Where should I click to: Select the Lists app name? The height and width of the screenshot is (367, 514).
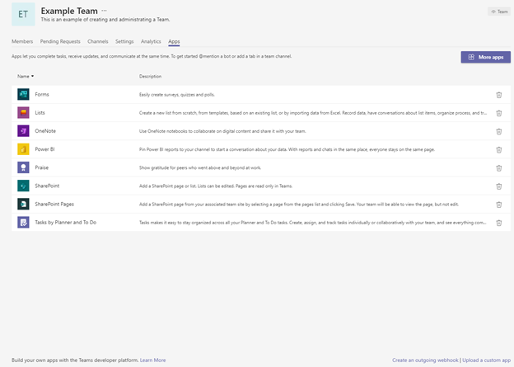click(x=40, y=113)
